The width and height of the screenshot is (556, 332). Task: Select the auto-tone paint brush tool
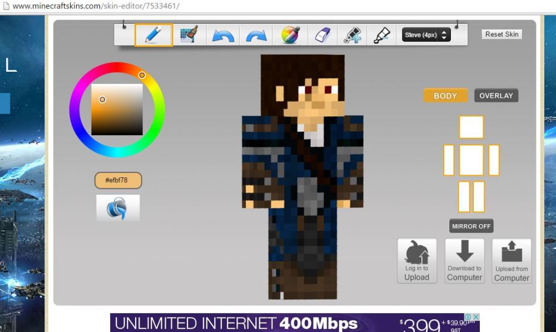[x=189, y=35]
